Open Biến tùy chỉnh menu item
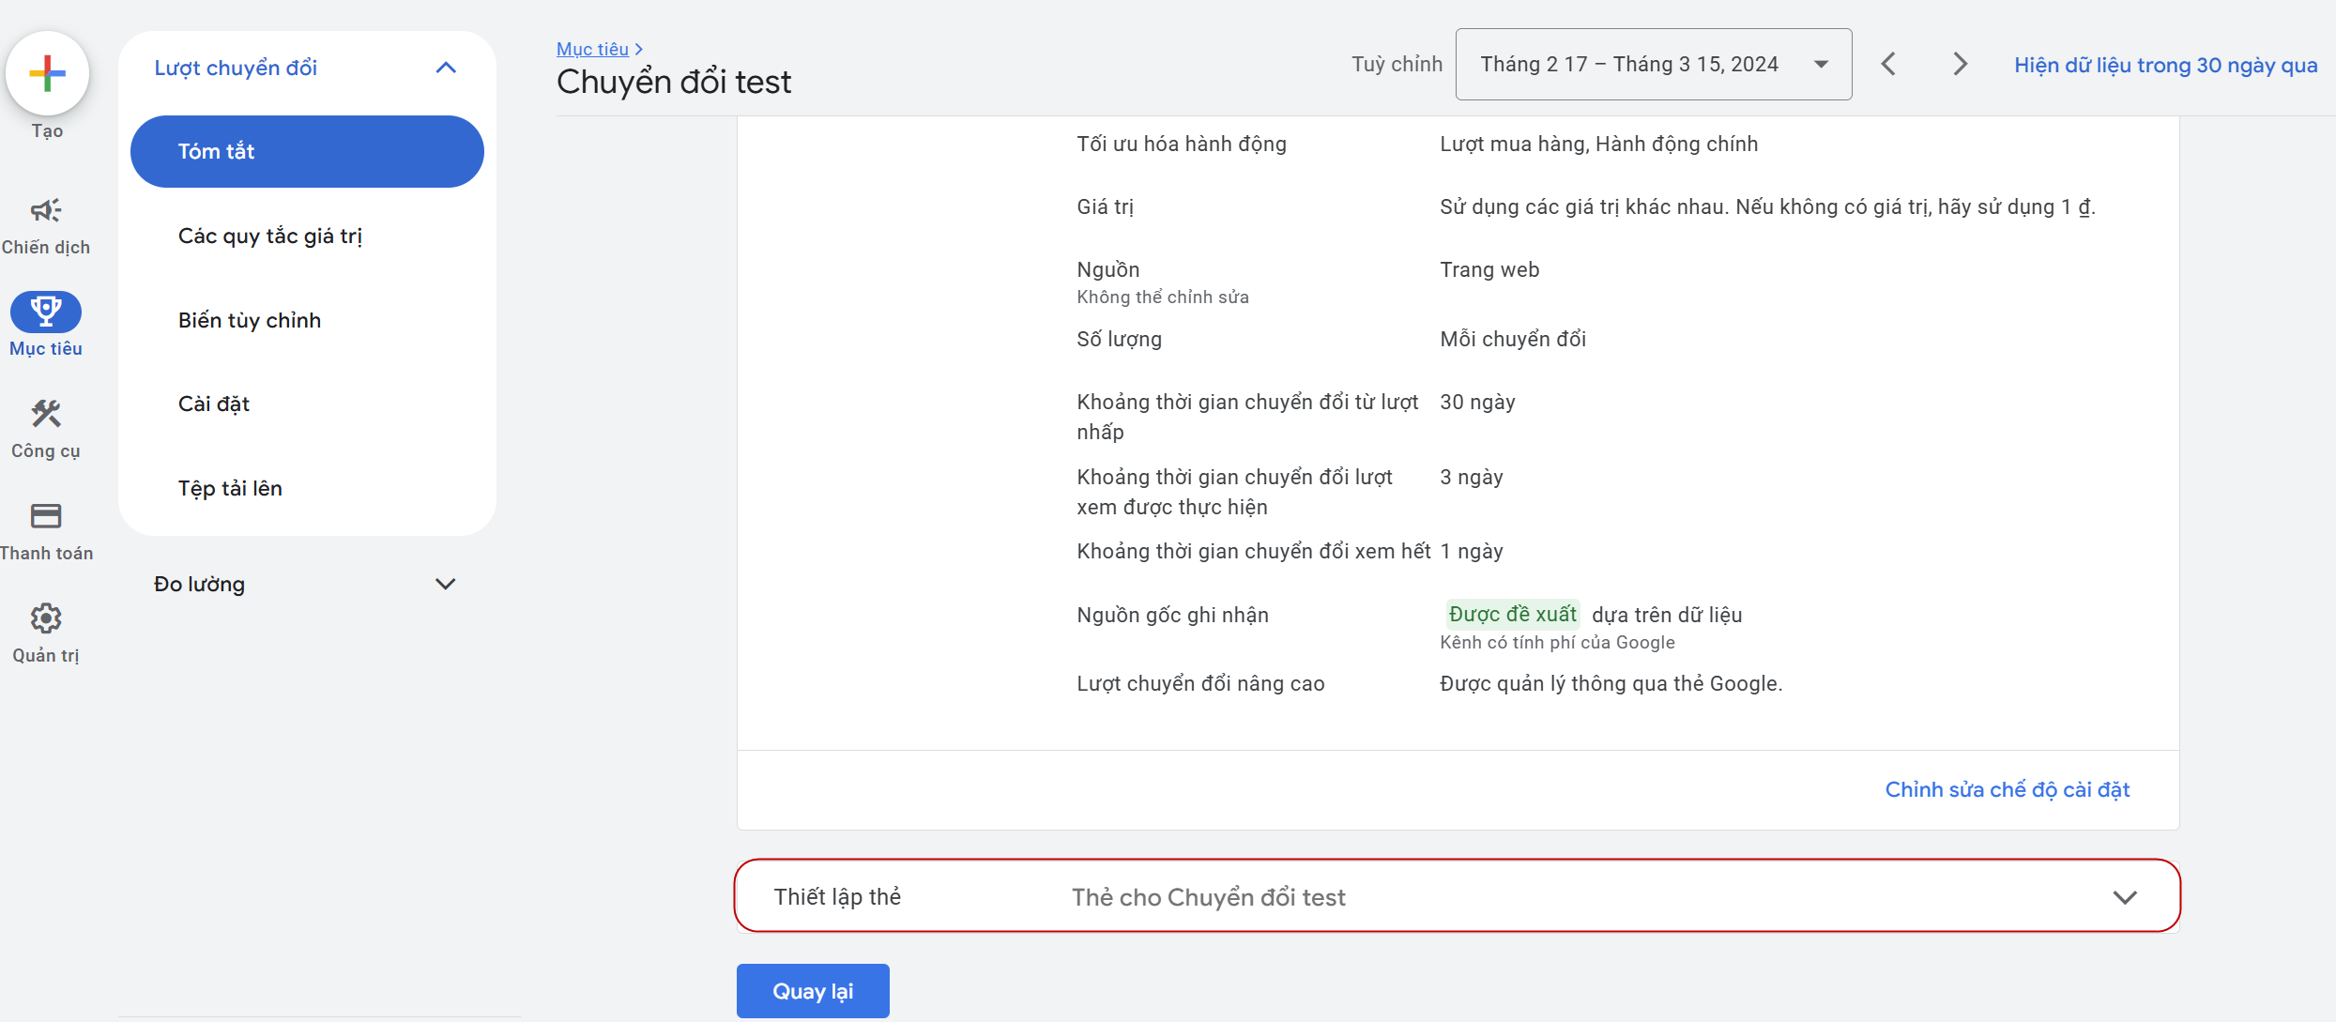Viewport: 2336px width, 1022px height. click(250, 320)
